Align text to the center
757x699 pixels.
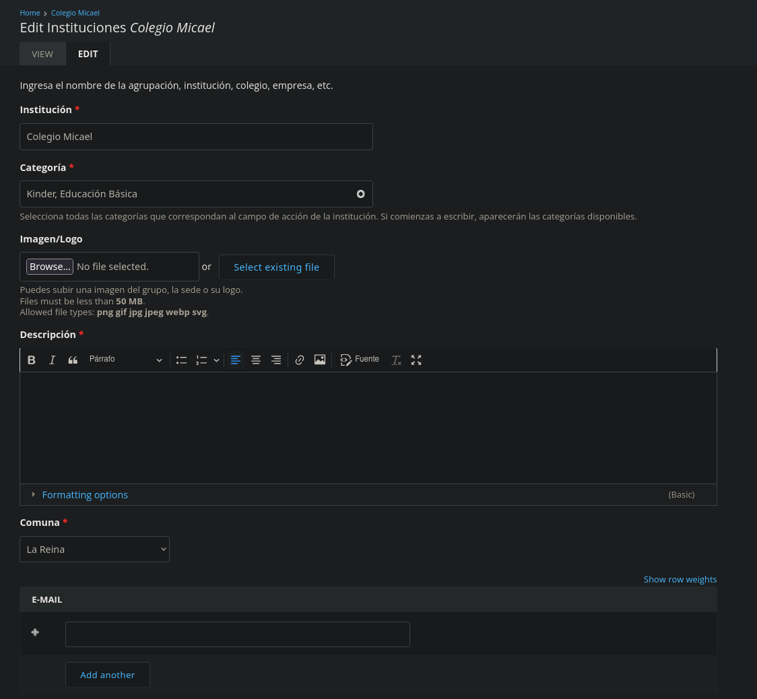256,360
